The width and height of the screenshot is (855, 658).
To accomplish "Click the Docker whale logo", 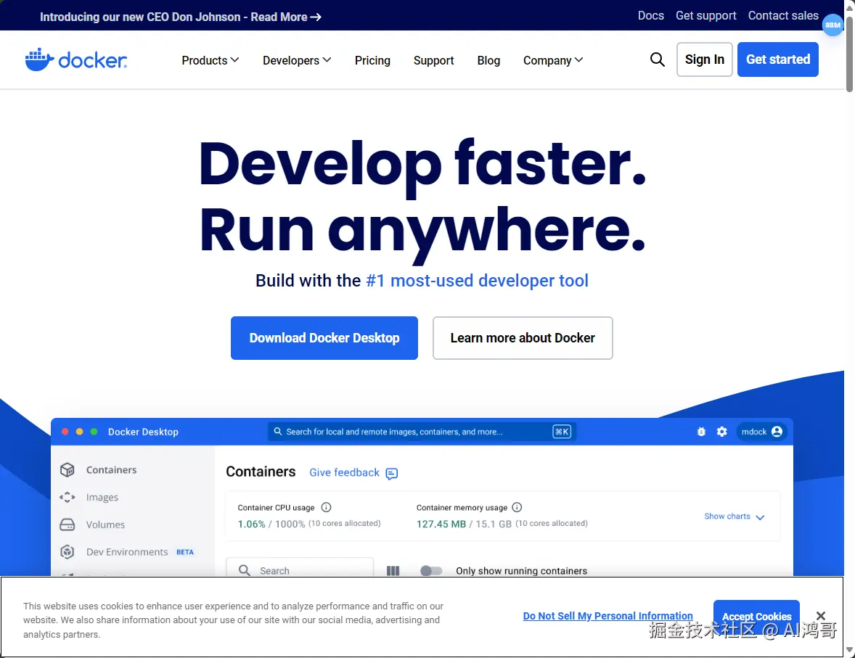I will coord(75,59).
